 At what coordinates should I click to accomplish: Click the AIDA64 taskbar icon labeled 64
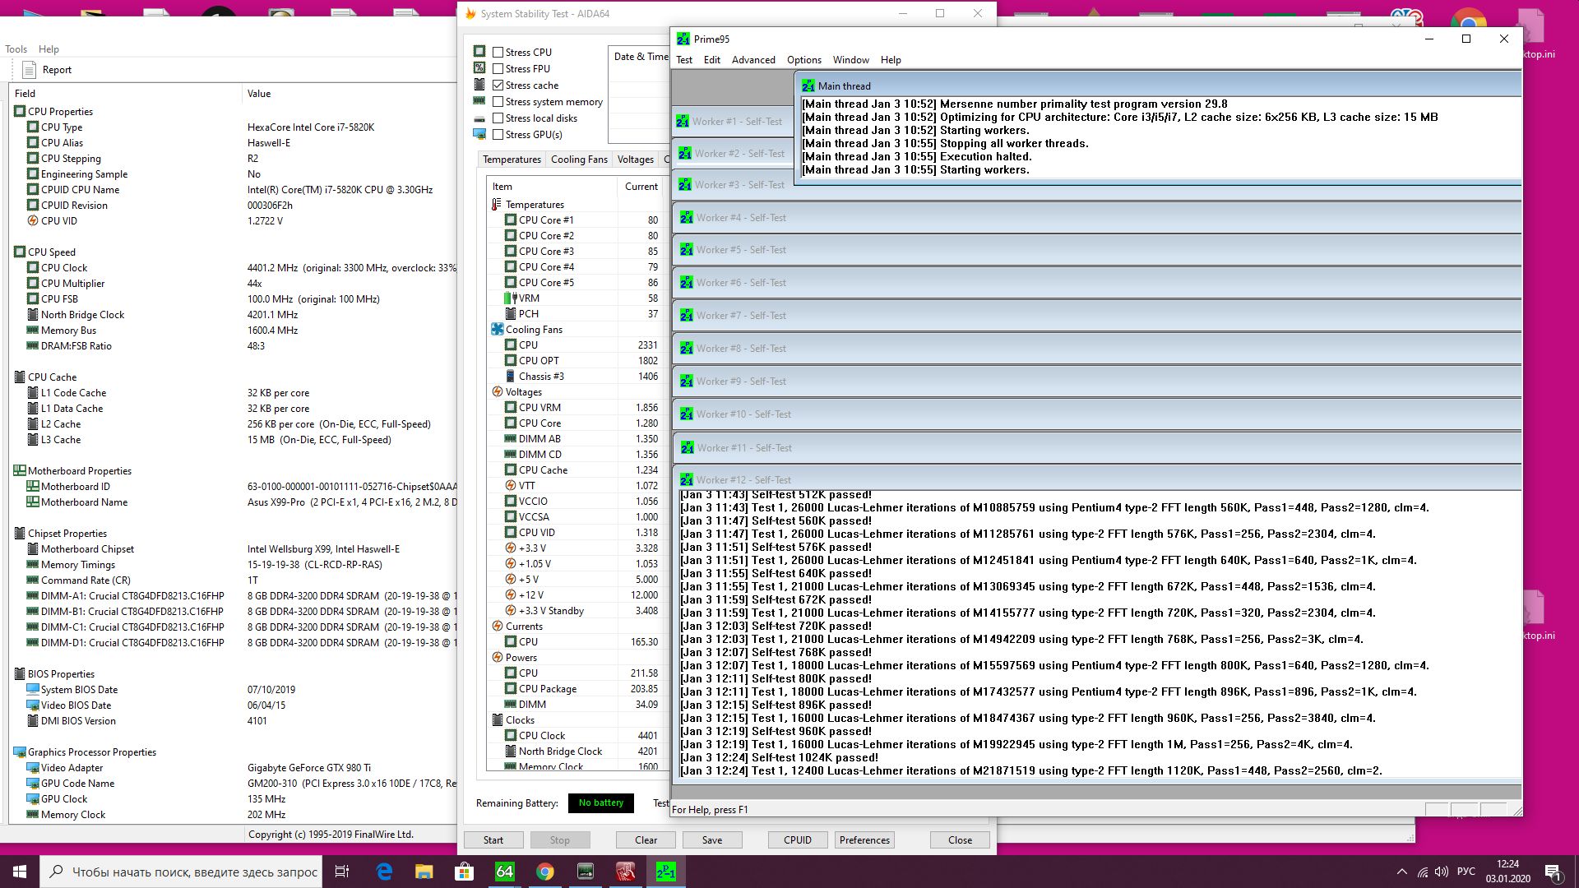504,872
